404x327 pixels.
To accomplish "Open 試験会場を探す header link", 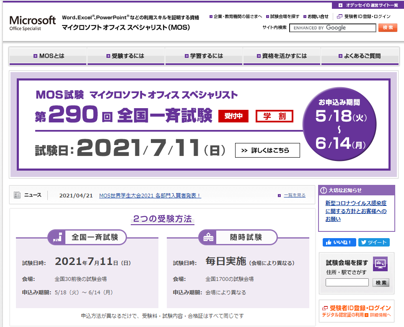I will [282, 16].
